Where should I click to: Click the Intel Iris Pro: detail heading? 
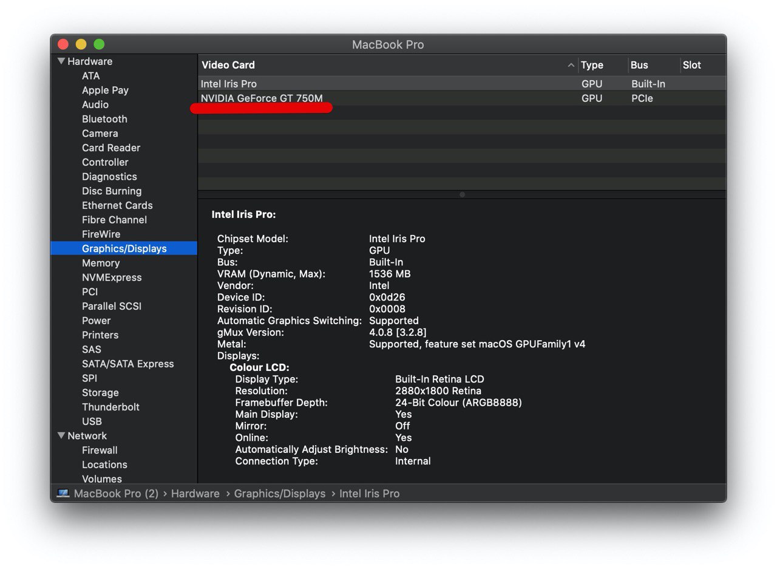pyautogui.click(x=243, y=214)
